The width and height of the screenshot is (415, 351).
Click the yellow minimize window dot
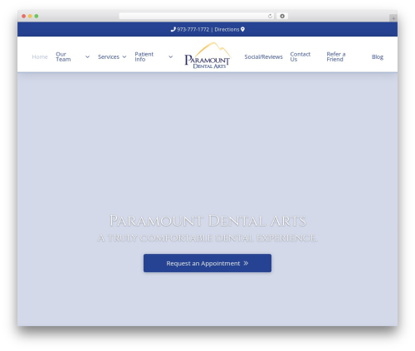(30, 16)
